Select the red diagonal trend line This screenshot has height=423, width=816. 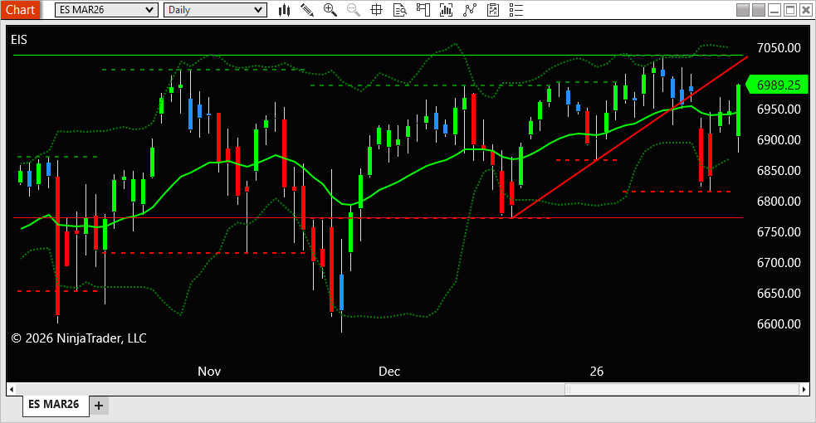pos(630,138)
